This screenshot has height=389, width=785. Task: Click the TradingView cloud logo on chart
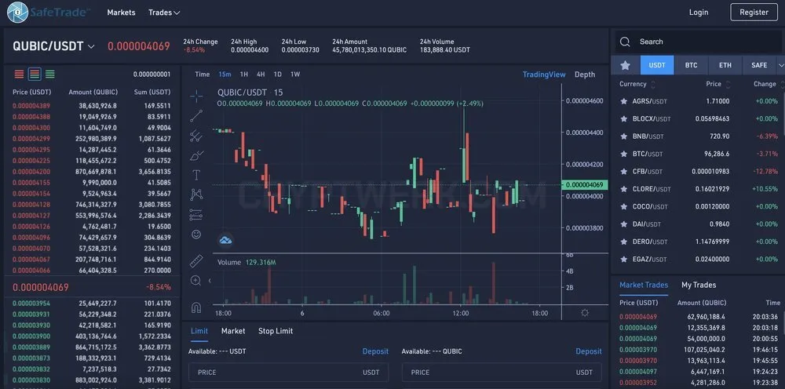(x=226, y=241)
